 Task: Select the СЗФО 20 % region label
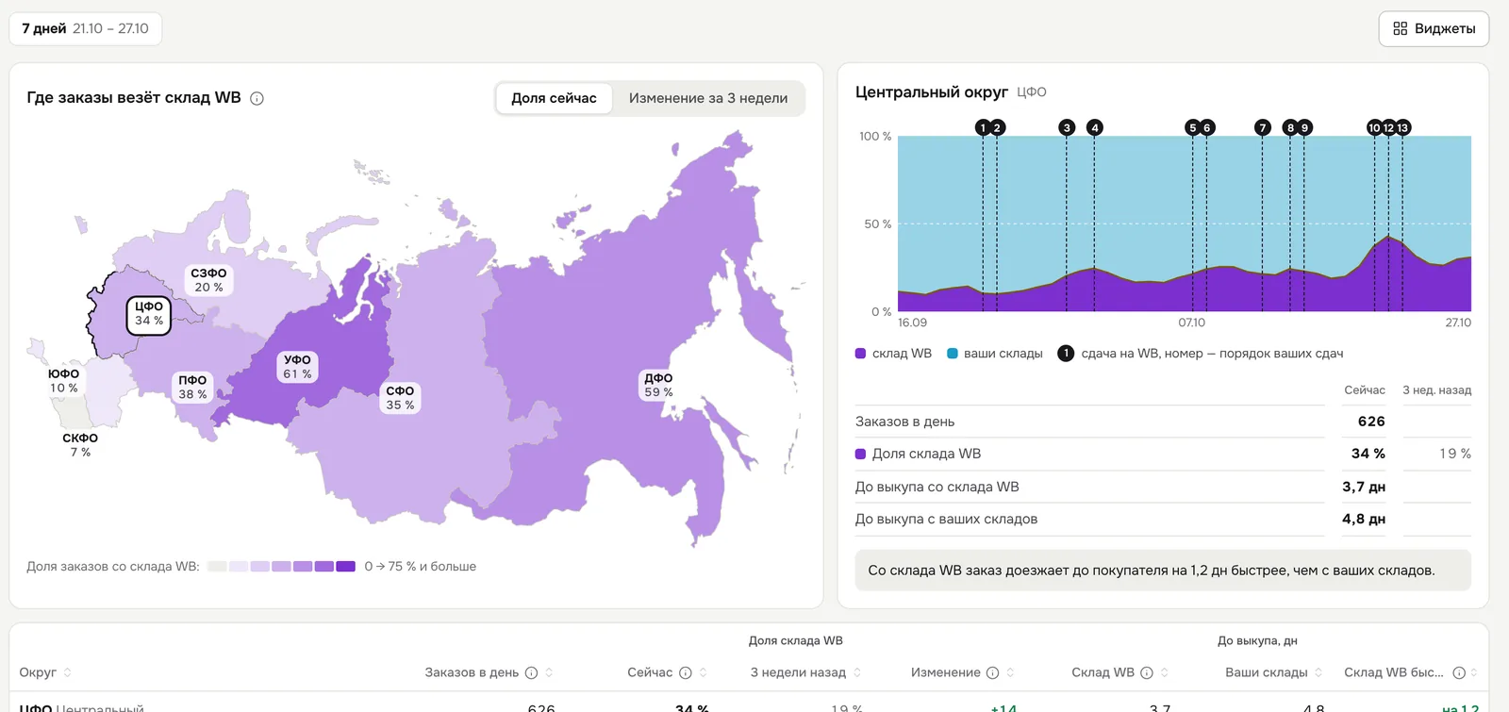tap(208, 280)
